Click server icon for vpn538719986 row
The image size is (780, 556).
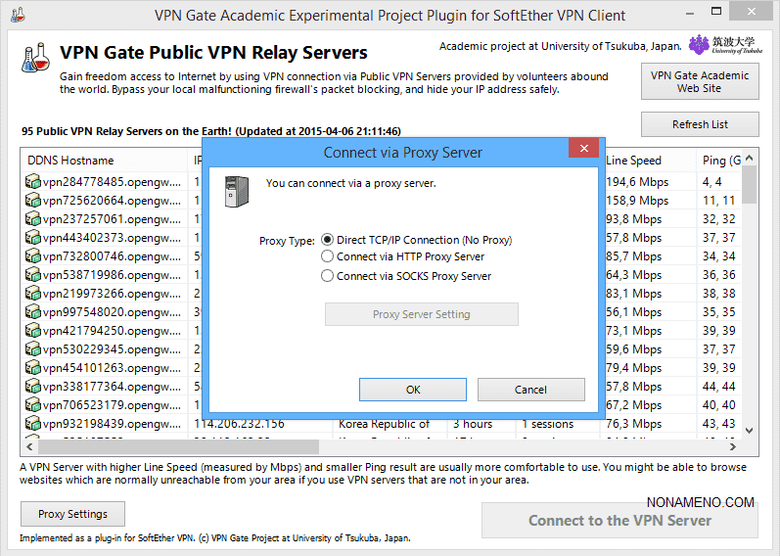coord(33,275)
